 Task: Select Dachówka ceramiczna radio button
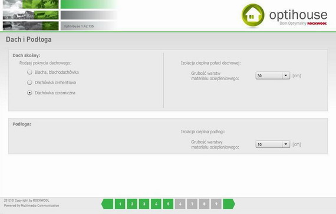[29, 93]
